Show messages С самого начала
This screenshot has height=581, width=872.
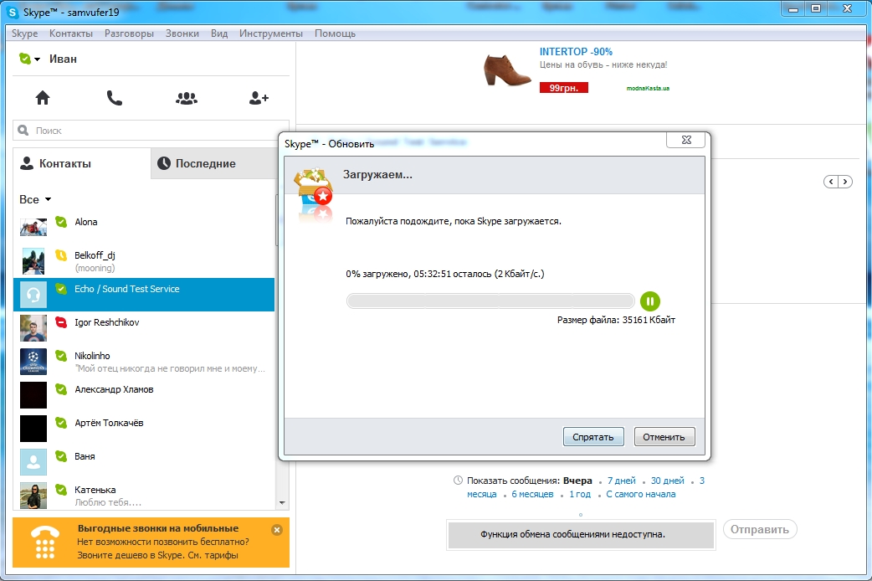click(641, 494)
